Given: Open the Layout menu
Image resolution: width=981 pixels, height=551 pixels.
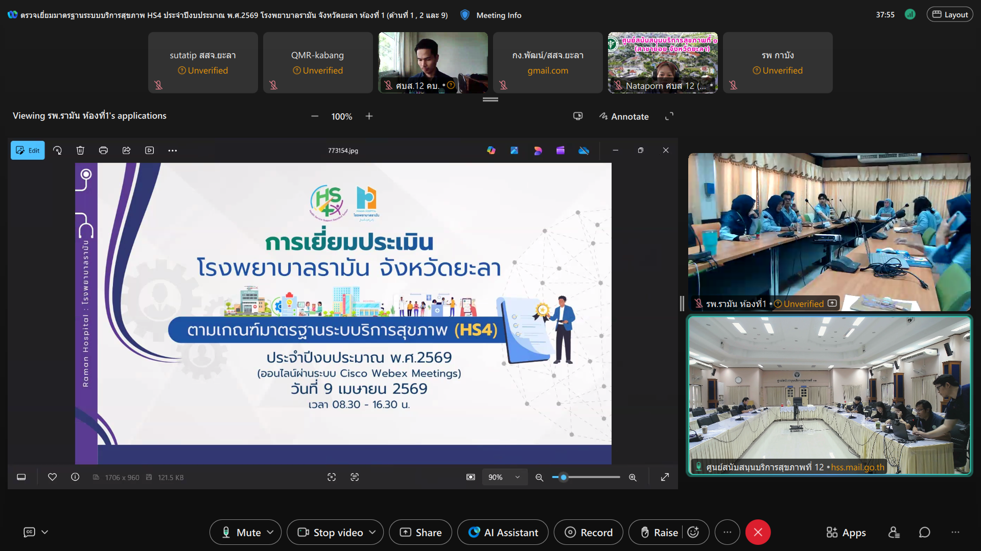Looking at the screenshot, I should coord(950,14).
